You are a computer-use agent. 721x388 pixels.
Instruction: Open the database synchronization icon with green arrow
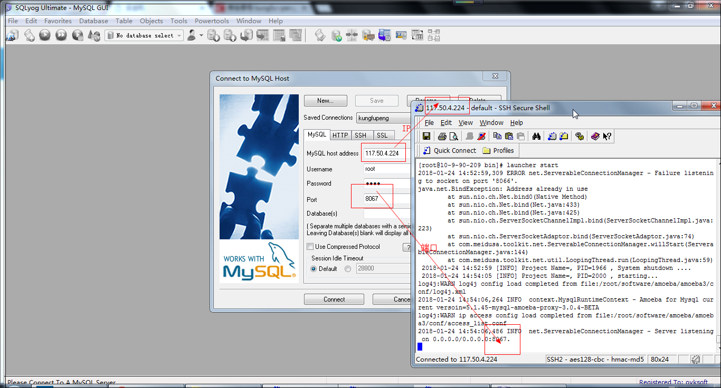point(336,35)
